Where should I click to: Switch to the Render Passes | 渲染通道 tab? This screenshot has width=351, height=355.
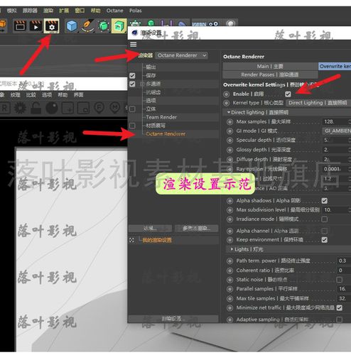[270, 75]
